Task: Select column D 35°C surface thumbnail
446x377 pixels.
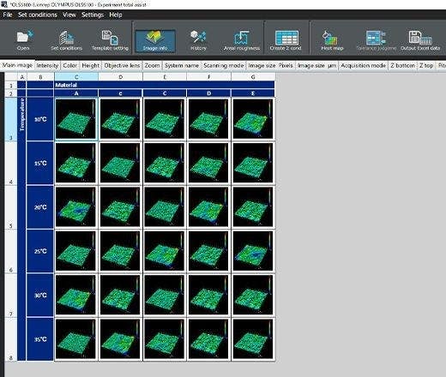Action: coord(120,339)
